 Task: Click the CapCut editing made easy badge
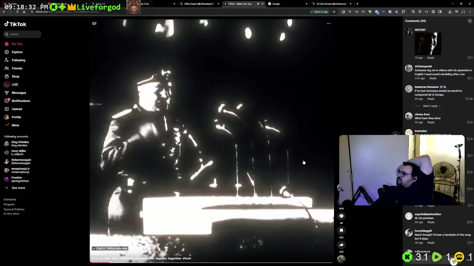(x=110, y=248)
